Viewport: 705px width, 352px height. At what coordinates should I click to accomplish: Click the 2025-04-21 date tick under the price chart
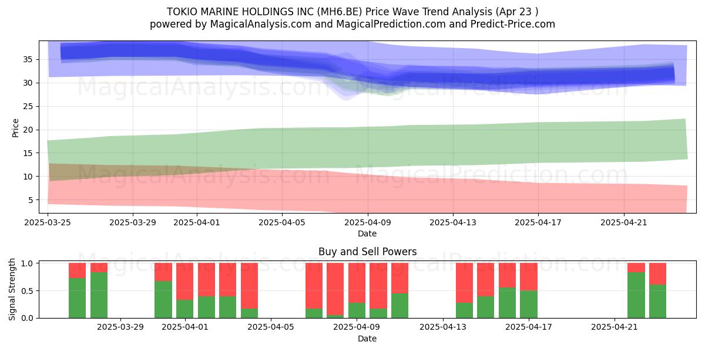tap(624, 222)
